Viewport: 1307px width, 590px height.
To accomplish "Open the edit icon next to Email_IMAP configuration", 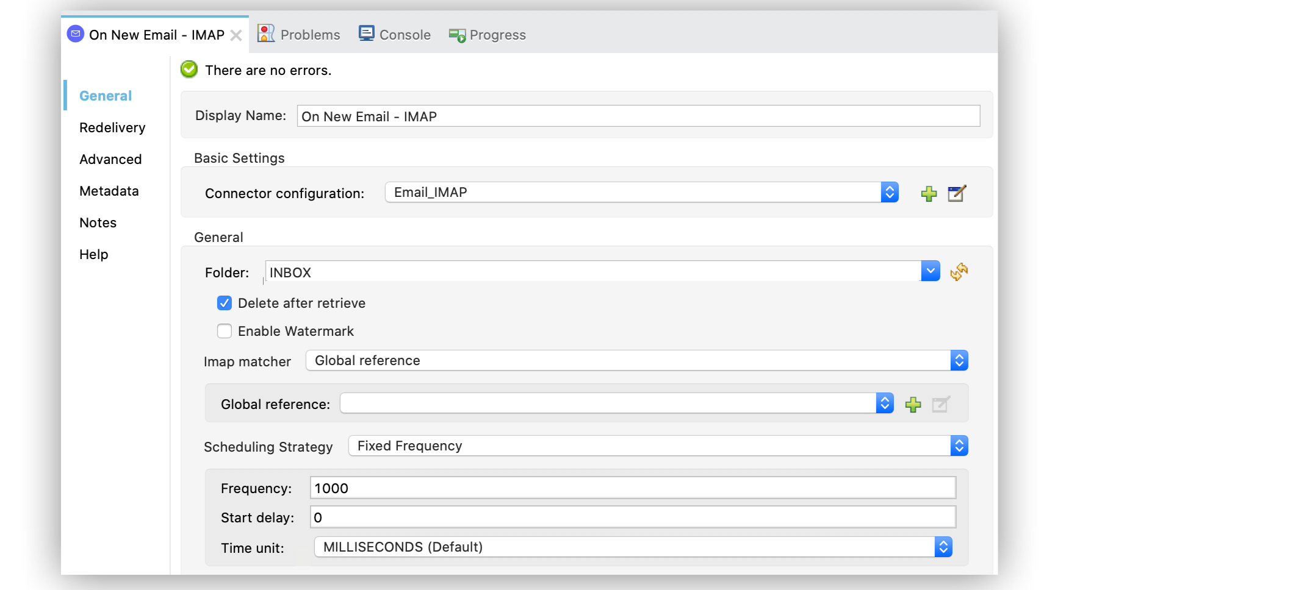I will pos(956,193).
